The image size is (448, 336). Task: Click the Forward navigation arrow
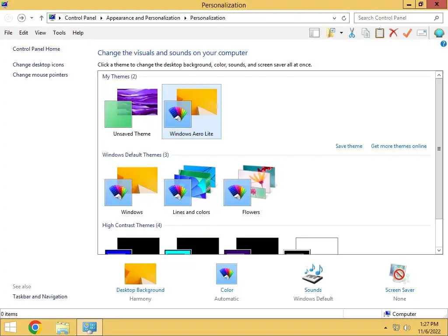point(21,18)
